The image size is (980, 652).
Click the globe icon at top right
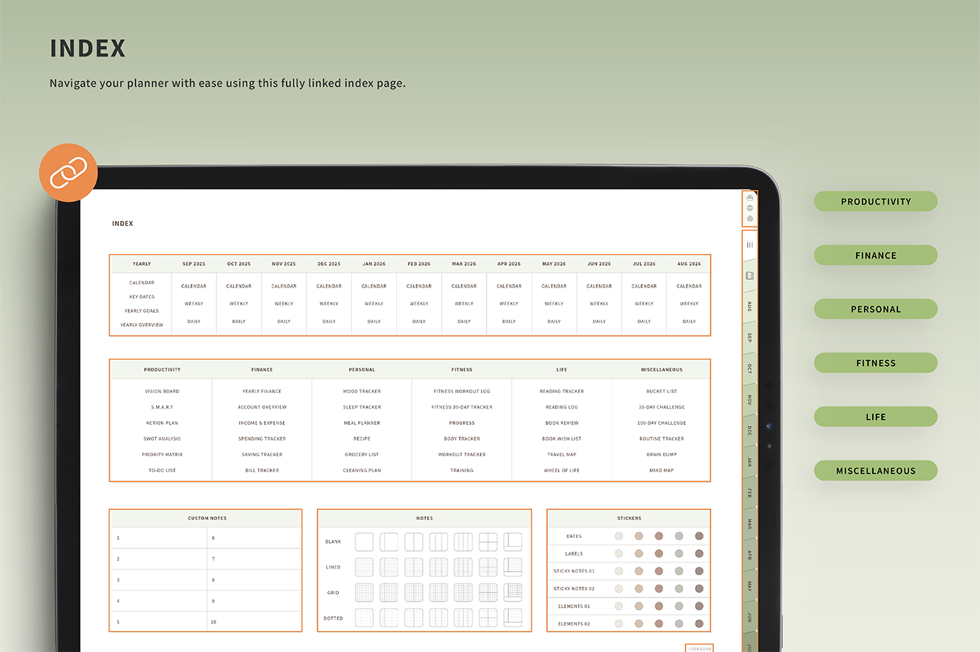[x=750, y=208]
